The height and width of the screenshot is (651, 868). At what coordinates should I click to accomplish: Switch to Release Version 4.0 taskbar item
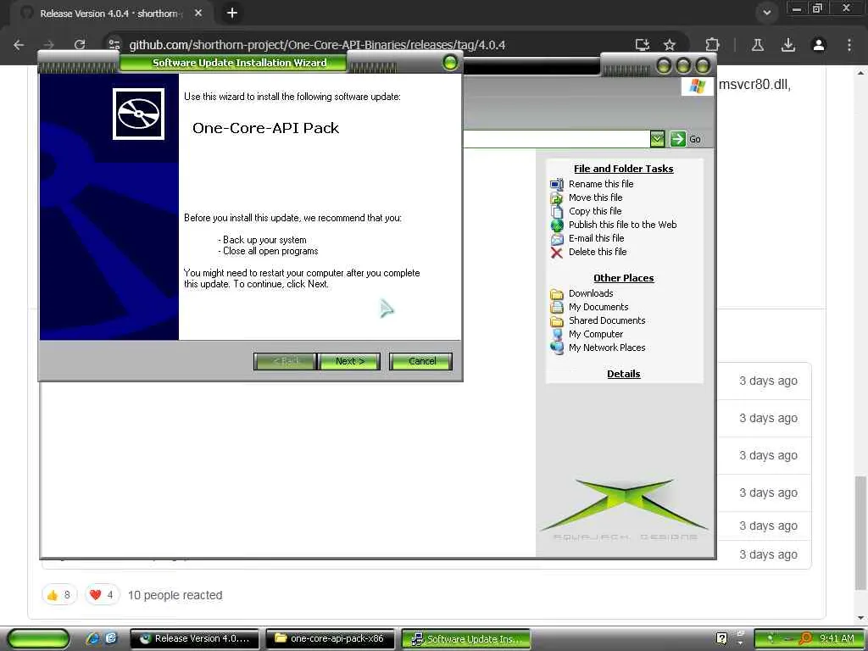194,639
